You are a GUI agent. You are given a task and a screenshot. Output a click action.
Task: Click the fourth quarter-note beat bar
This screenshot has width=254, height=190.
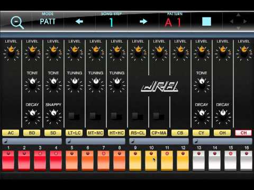coord(222,141)
